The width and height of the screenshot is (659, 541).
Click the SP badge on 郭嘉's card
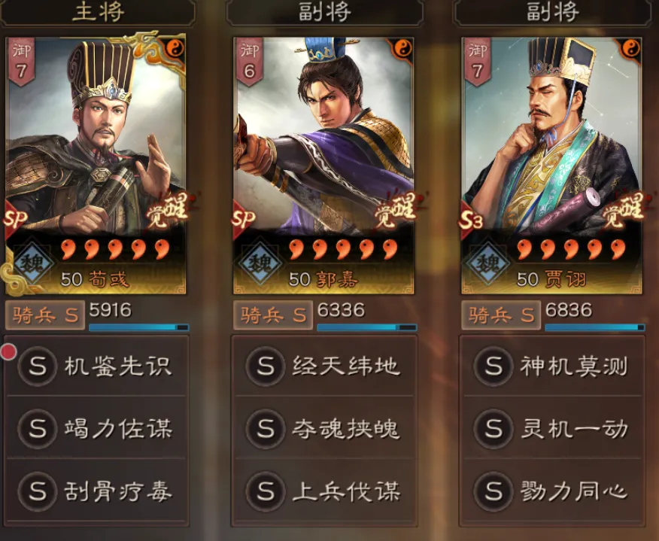pyautogui.click(x=244, y=219)
